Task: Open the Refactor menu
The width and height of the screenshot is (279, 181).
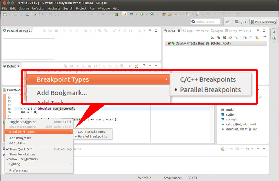Action: [x=38, y=8]
